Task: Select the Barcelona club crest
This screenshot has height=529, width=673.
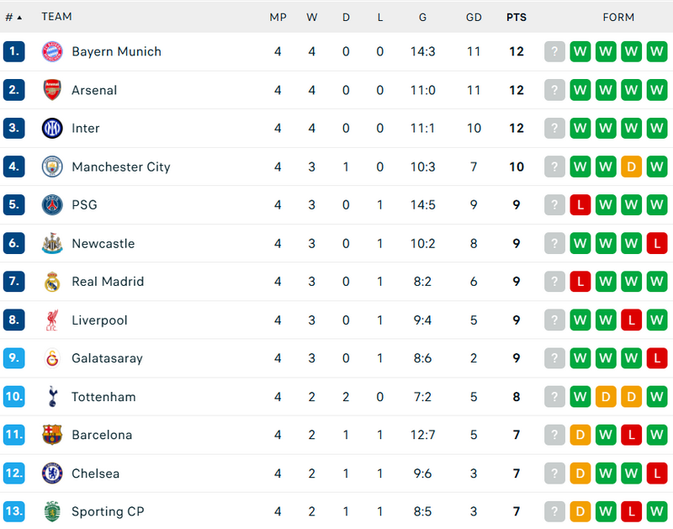Action: (x=52, y=435)
